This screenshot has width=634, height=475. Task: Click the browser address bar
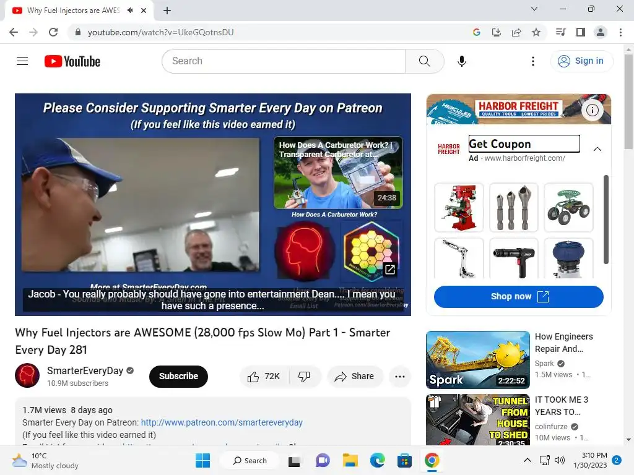267,32
